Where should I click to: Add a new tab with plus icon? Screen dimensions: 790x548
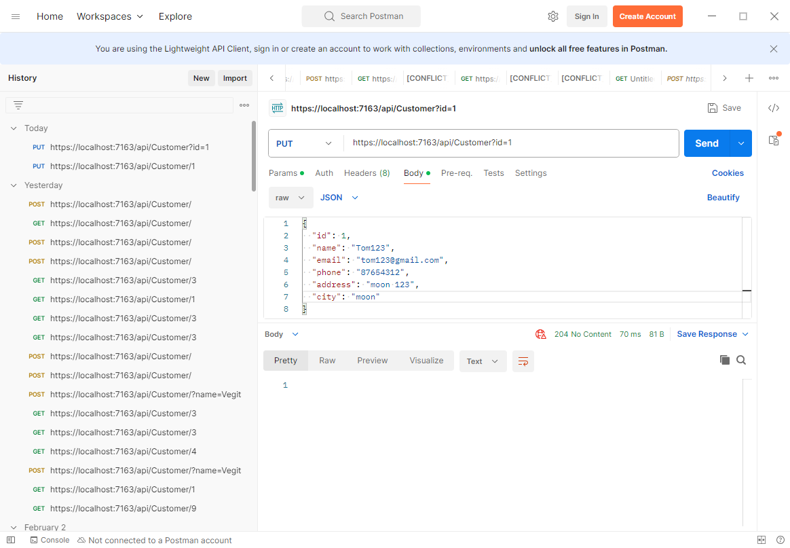click(749, 78)
